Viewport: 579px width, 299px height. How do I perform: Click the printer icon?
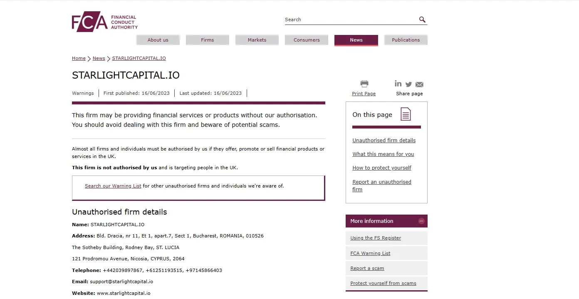(364, 84)
